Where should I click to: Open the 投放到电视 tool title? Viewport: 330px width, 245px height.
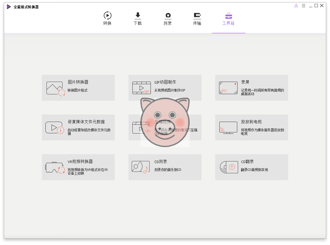[251, 122]
